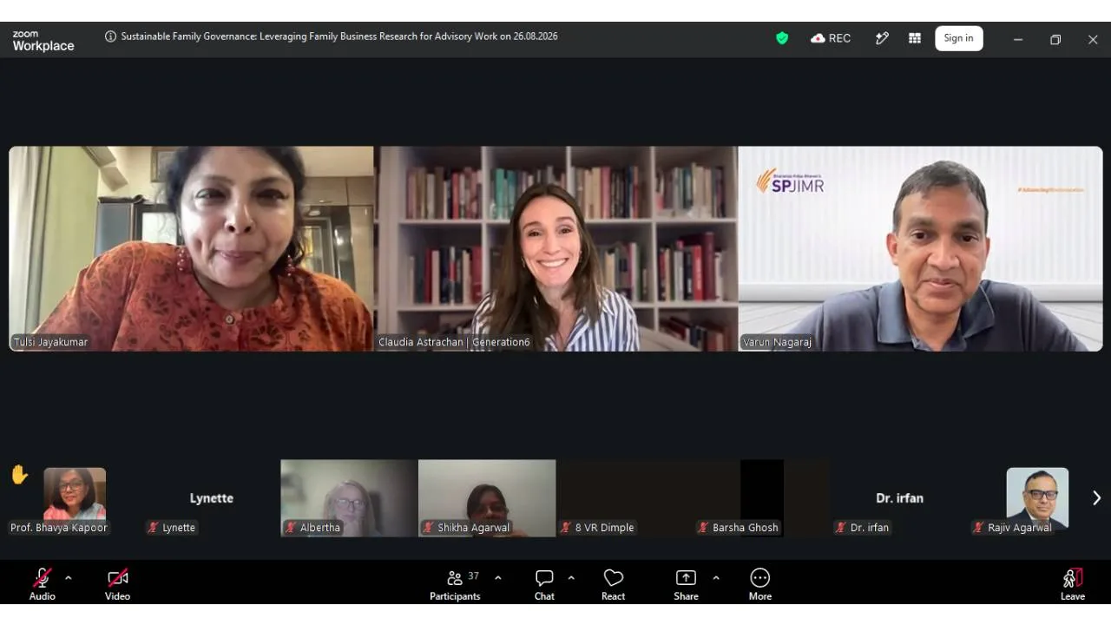Screen dimensions: 1111x625
Task: Open the Chat panel
Action: [544, 584]
